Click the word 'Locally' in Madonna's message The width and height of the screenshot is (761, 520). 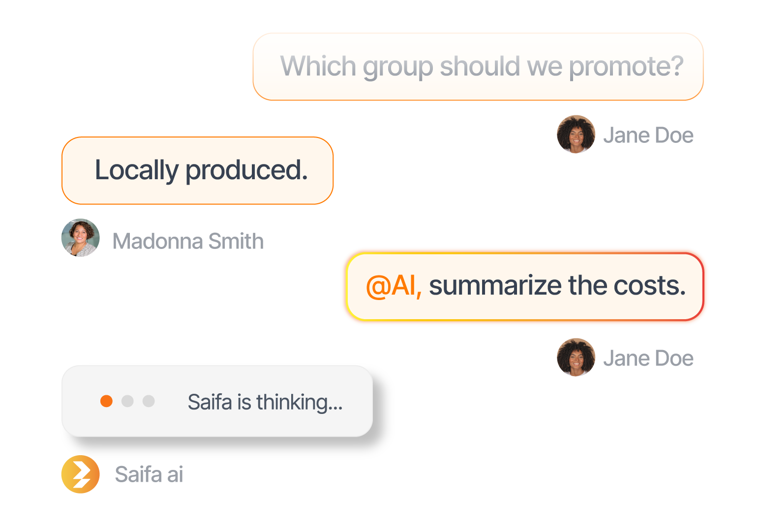[136, 170]
